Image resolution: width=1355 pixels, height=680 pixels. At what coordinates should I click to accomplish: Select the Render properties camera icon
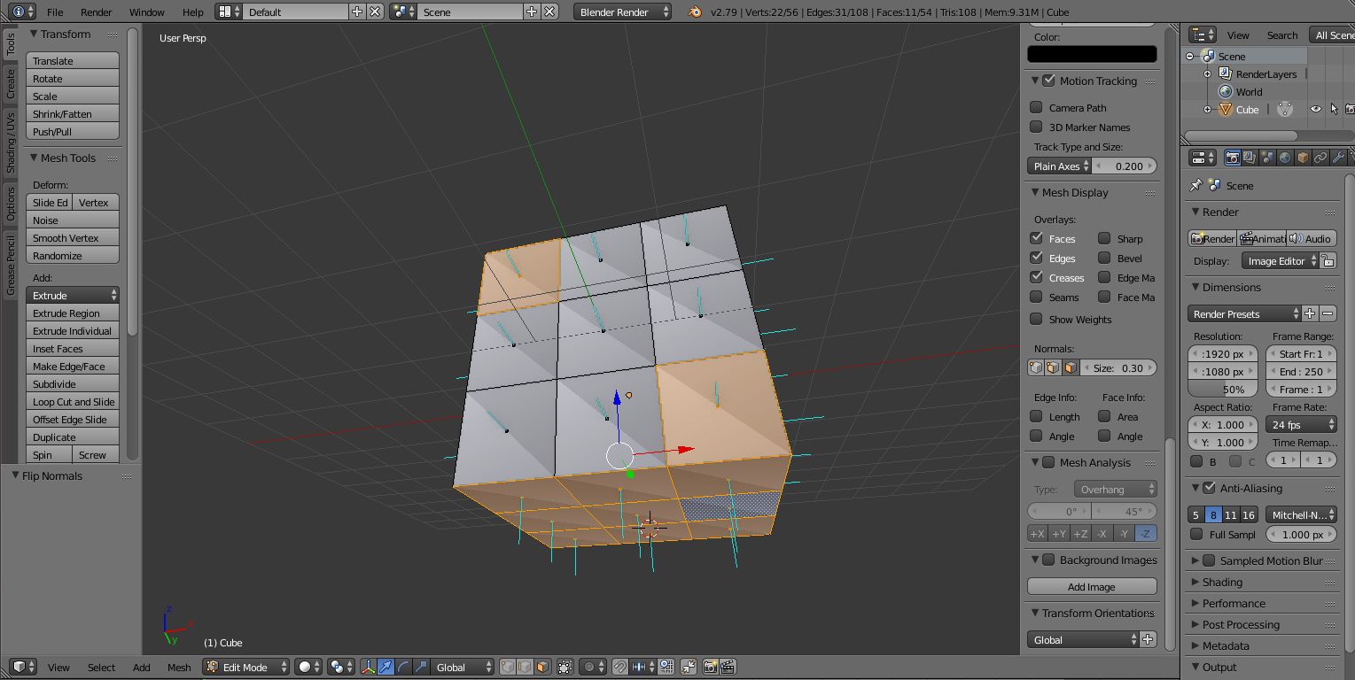pyautogui.click(x=1233, y=159)
